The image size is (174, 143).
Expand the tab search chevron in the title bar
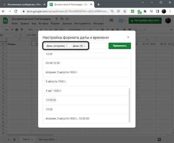coord(143,2)
